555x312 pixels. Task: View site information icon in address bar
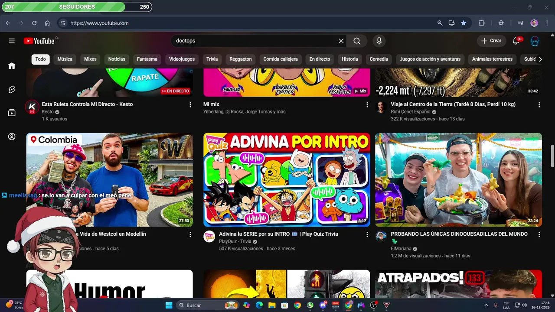(63, 23)
